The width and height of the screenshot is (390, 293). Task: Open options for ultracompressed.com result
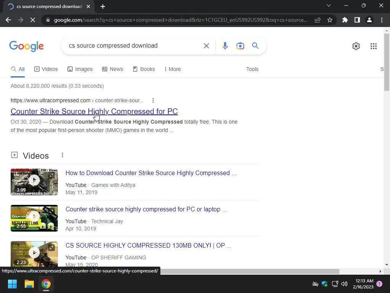tap(153, 100)
